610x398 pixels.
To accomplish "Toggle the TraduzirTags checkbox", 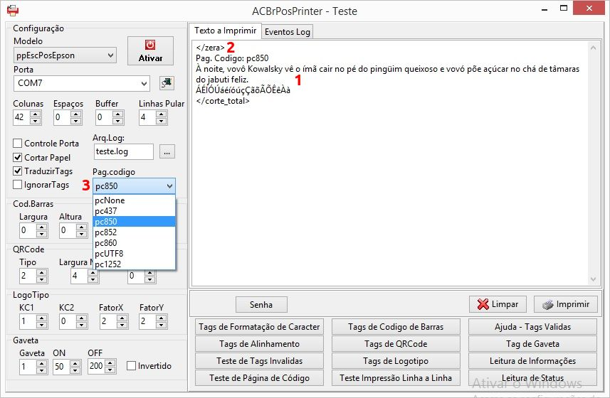I will [17, 171].
